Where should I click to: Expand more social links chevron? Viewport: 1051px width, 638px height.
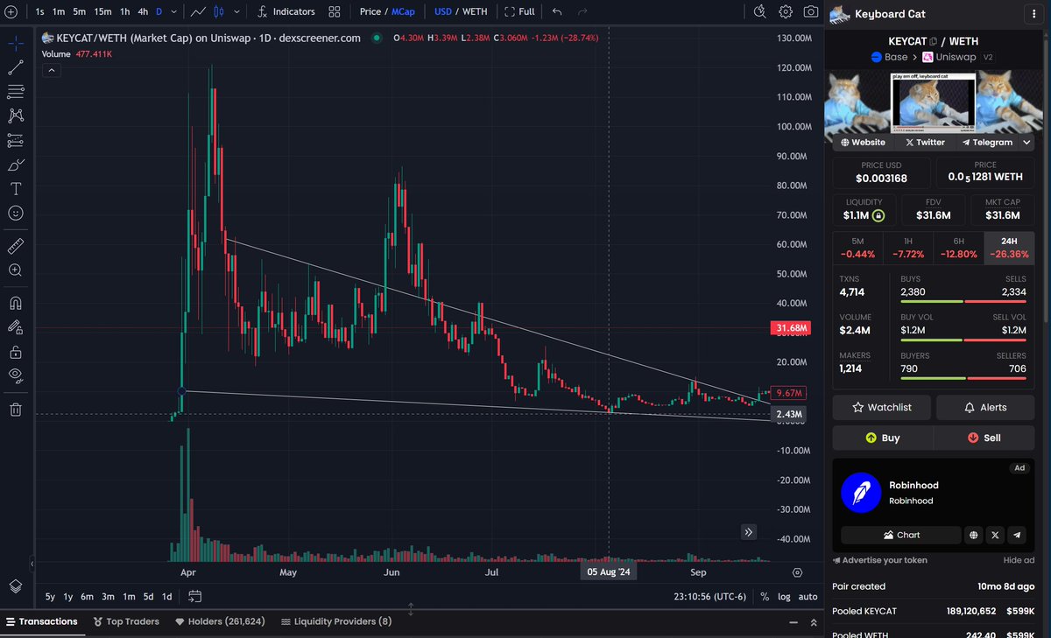(1027, 142)
